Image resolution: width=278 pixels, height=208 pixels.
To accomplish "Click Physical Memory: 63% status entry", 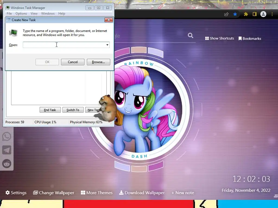I will point(86,122).
